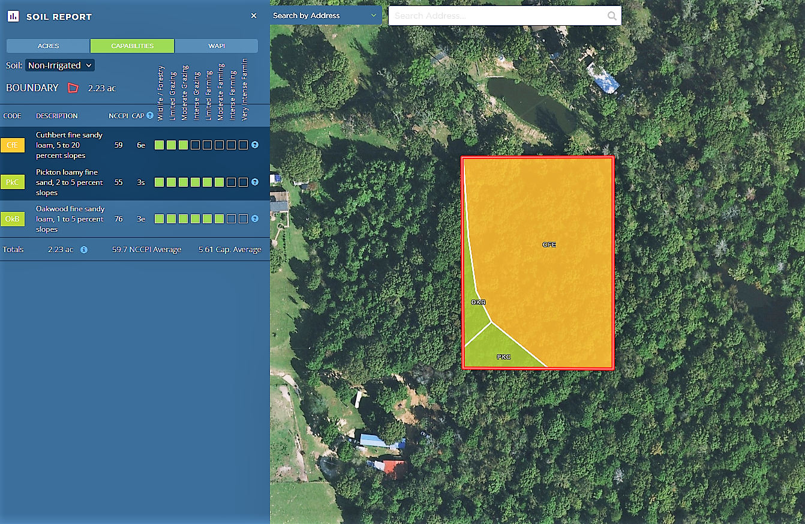This screenshot has width=805, height=524.
Task: Click the search magnifier icon
Action: (x=612, y=16)
